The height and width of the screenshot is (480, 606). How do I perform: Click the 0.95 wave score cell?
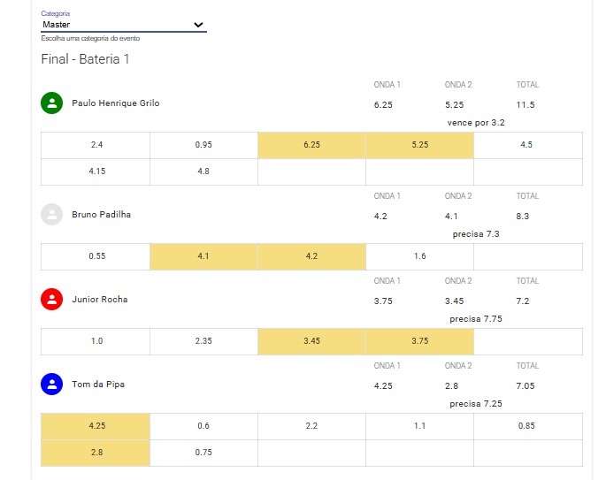pyautogui.click(x=203, y=145)
